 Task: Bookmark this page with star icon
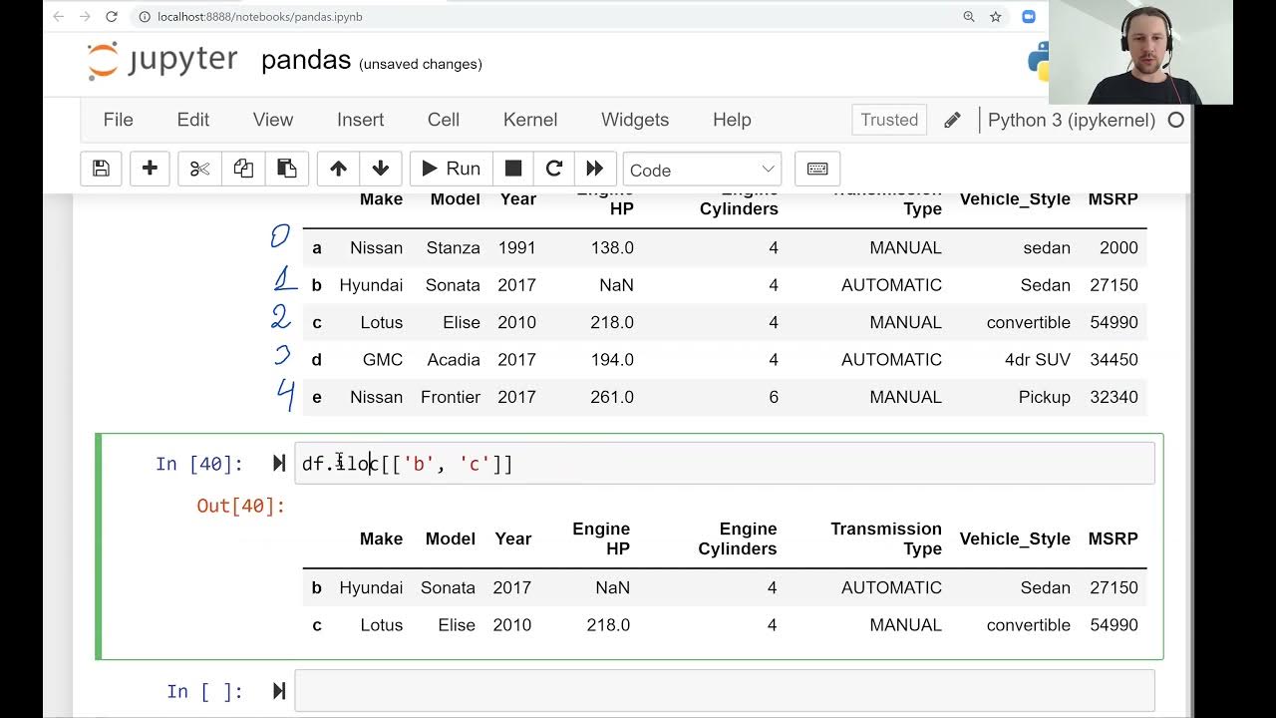995,17
